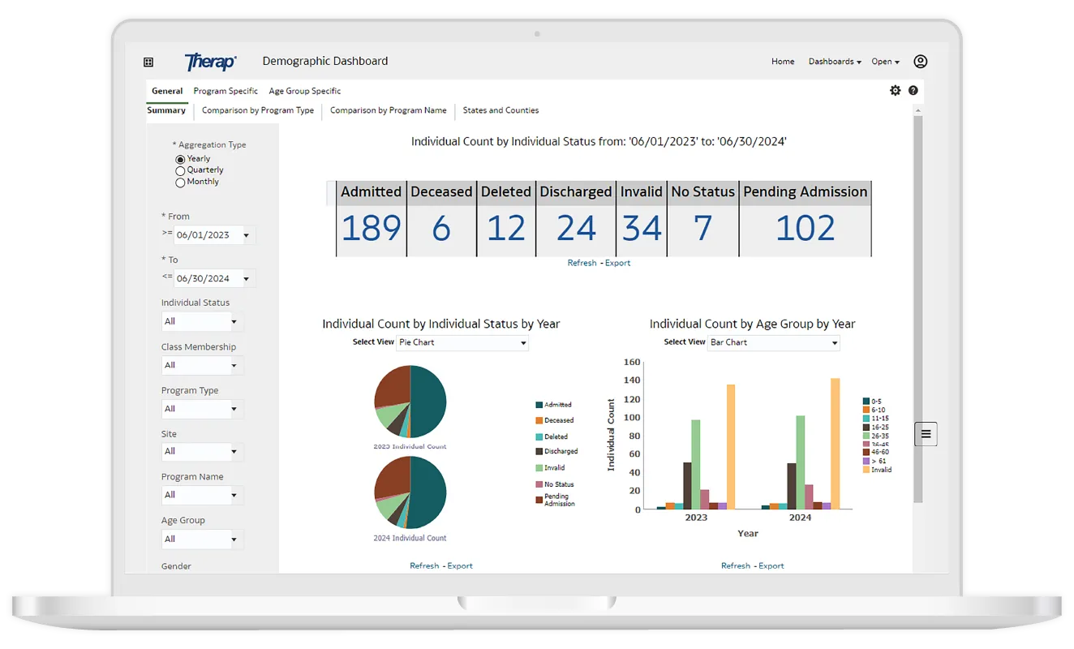
Task: Open the user profile icon
Action: coord(920,62)
